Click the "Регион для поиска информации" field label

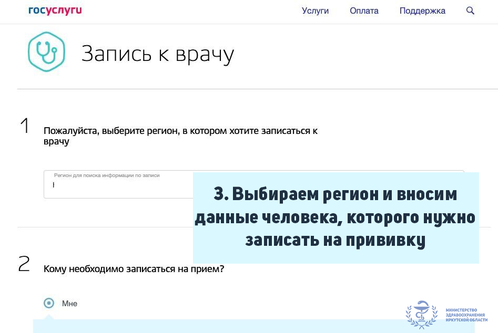(106, 175)
